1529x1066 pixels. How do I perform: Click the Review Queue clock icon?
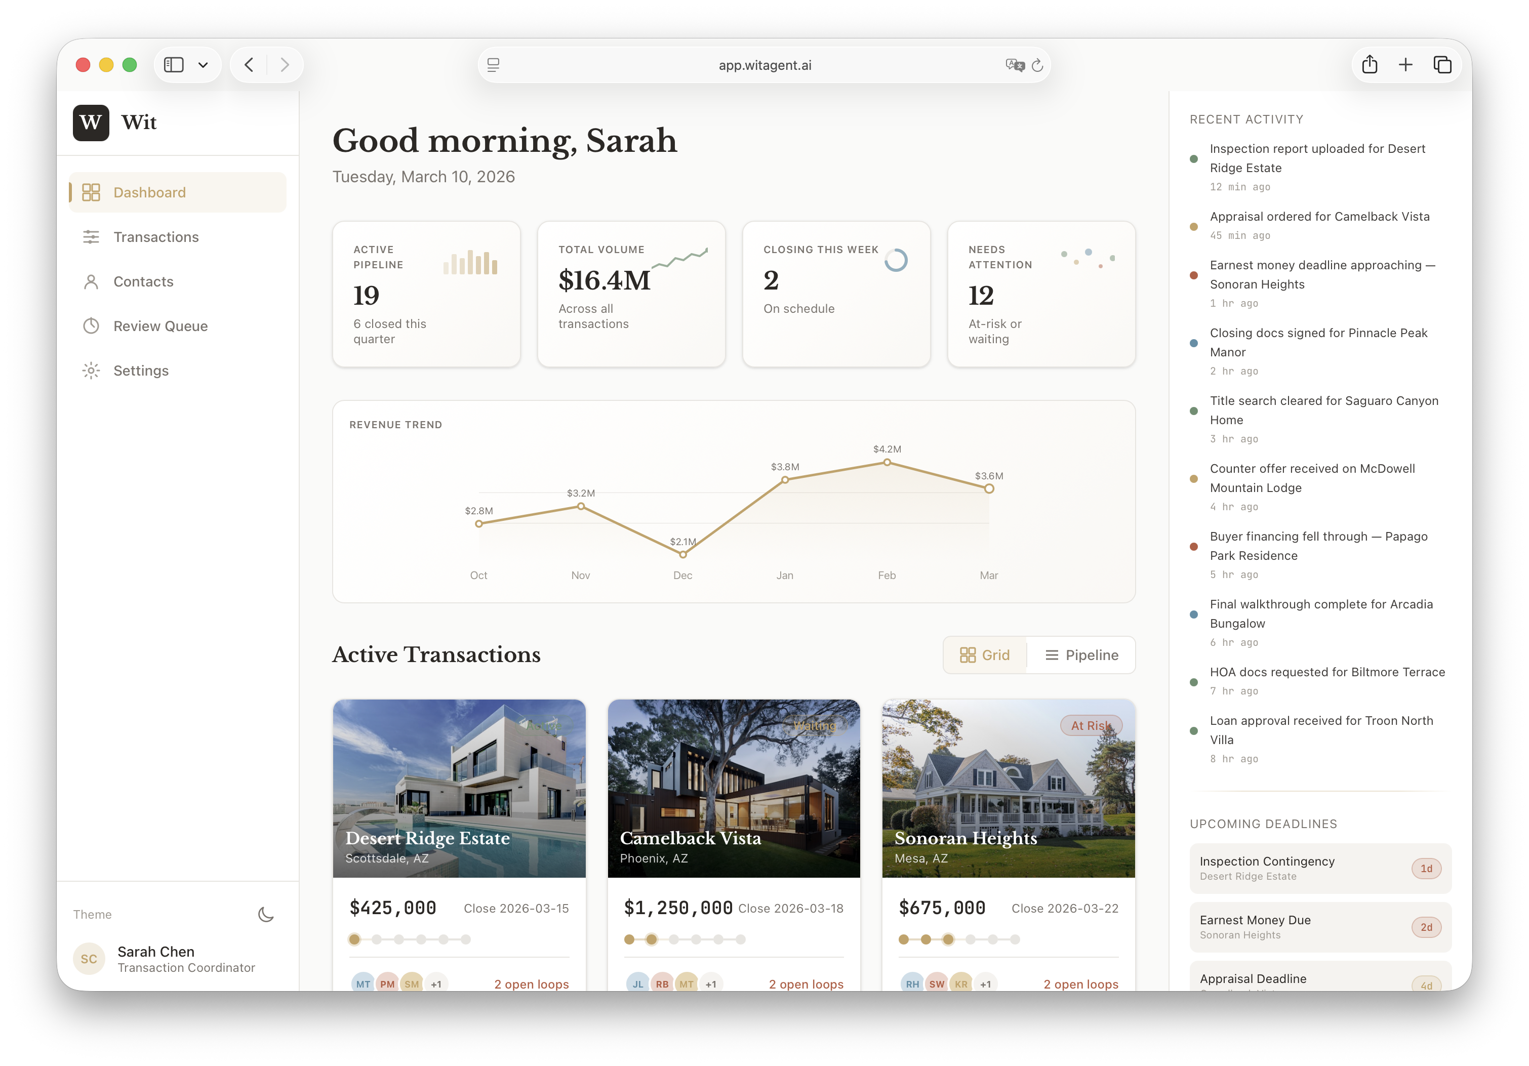(92, 325)
